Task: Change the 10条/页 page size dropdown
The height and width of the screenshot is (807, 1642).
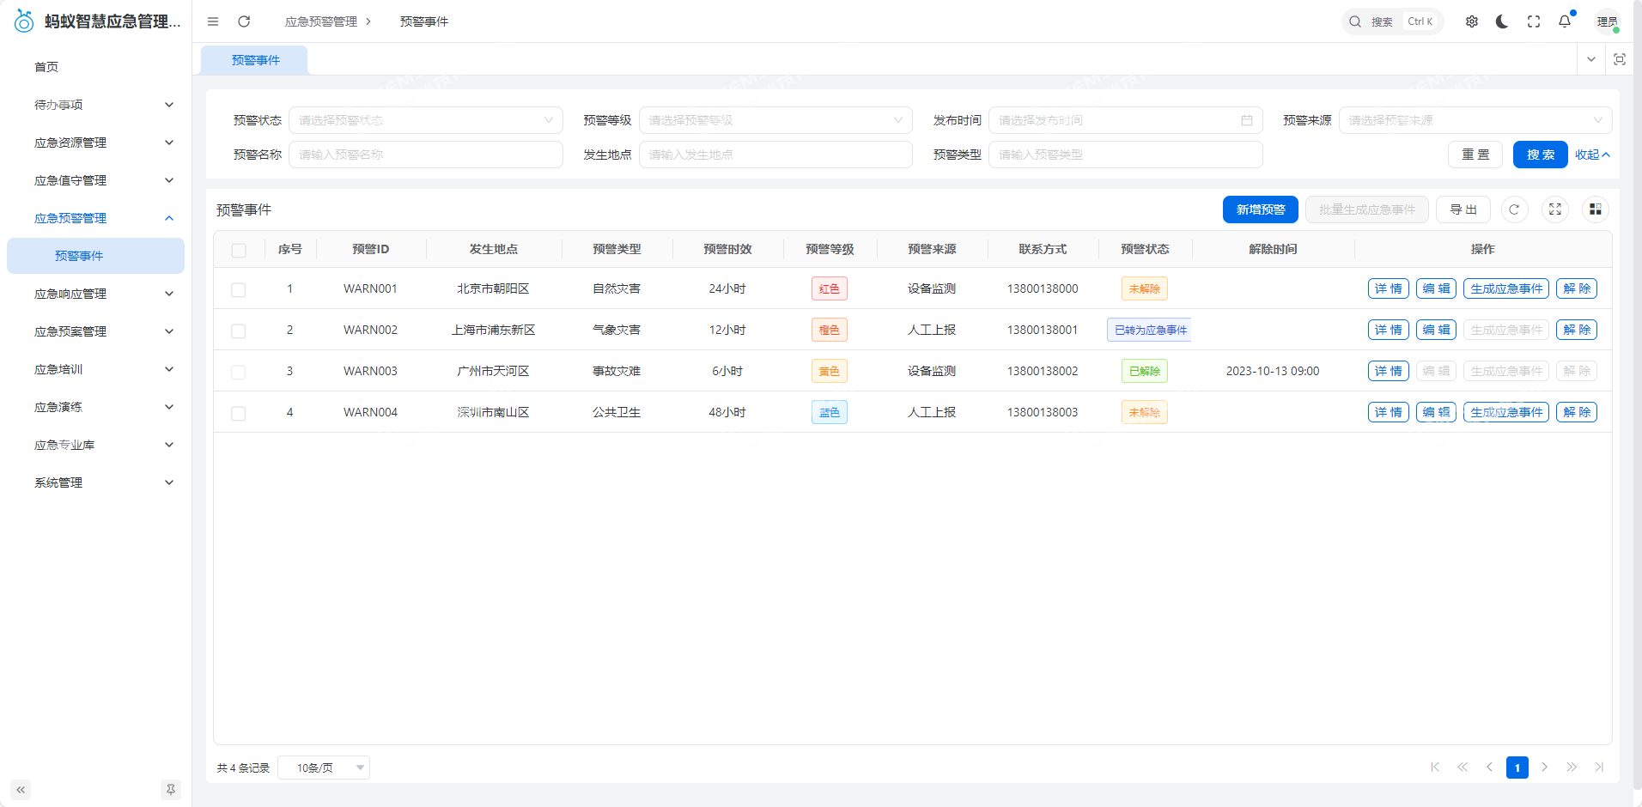Action: pyautogui.click(x=324, y=768)
